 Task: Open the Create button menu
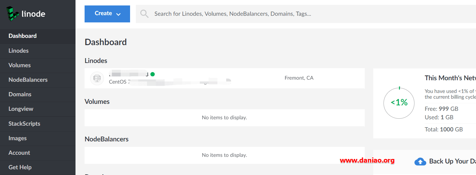pos(107,14)
